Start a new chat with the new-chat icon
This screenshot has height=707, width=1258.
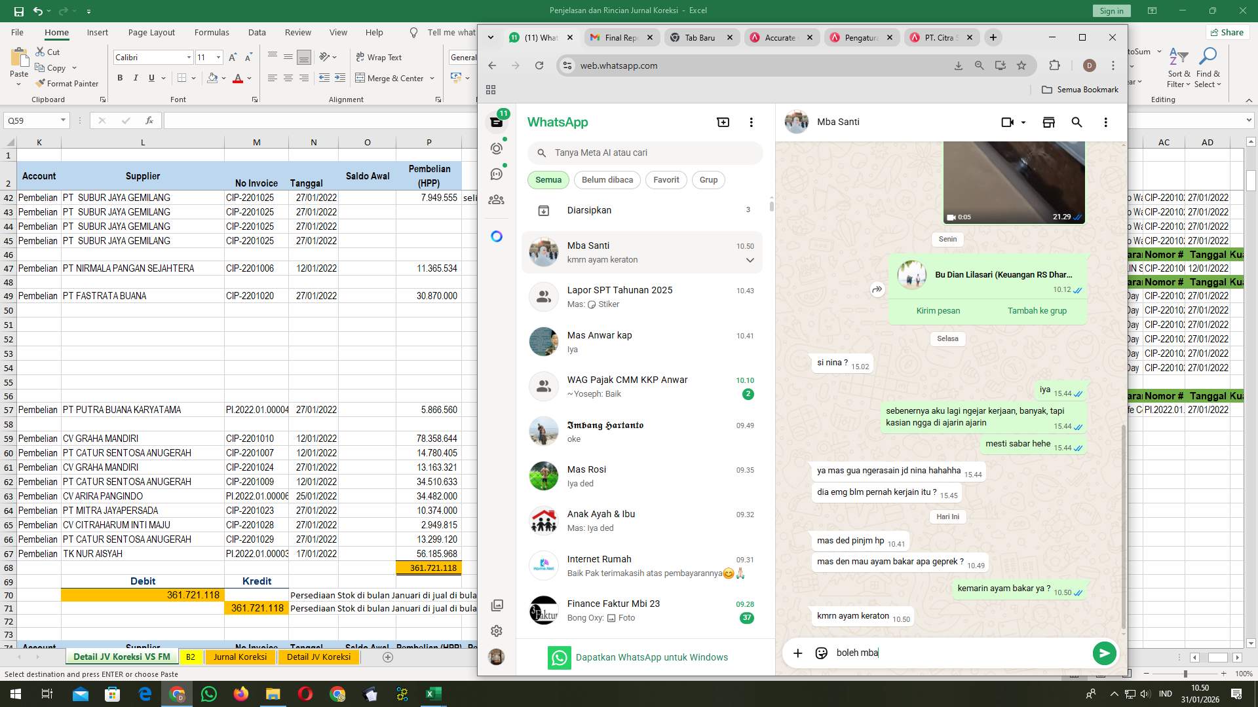click(x=722, y=122)
